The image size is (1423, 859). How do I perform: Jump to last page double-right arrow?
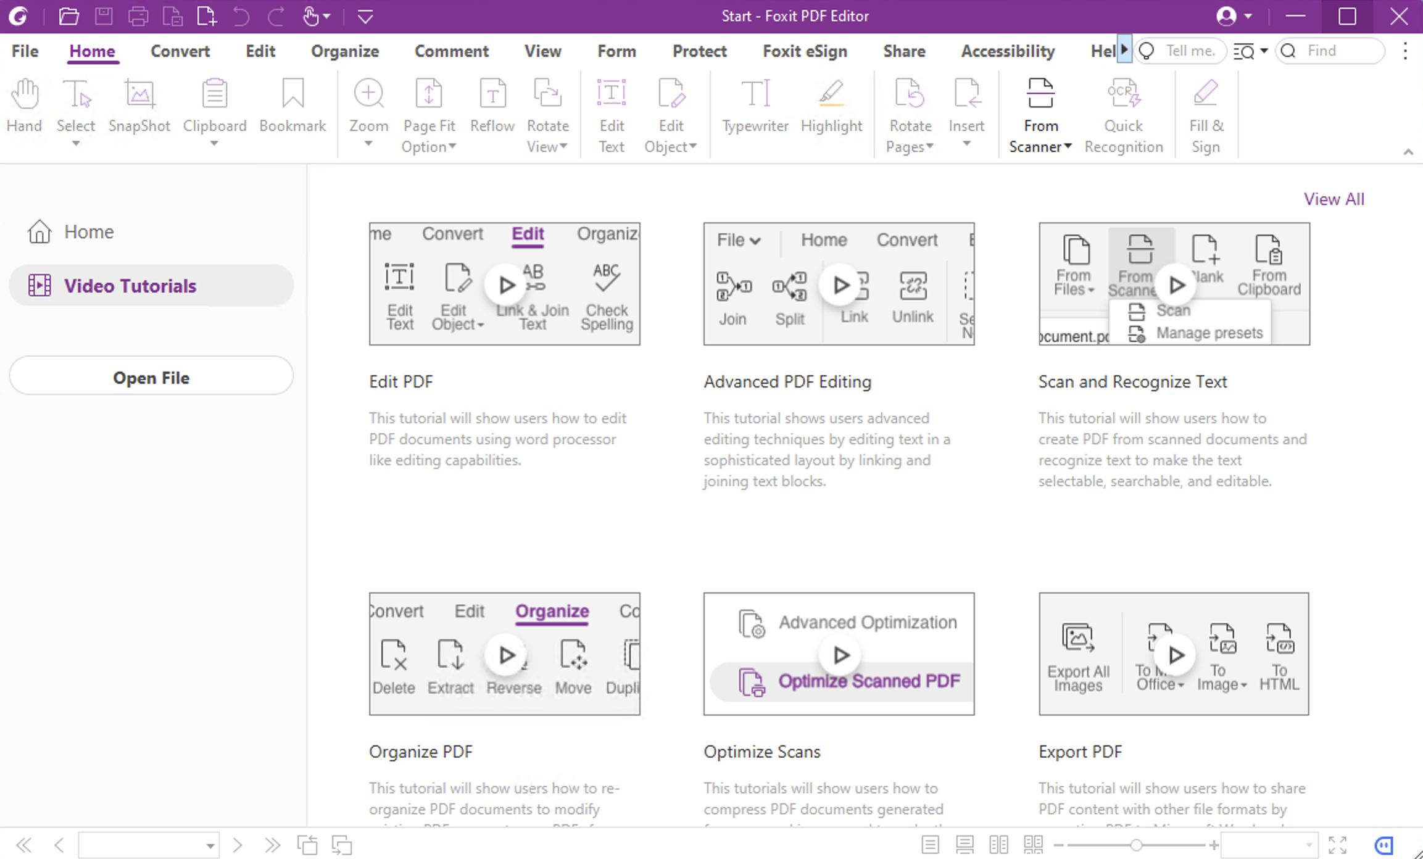click(x=272, y=845)
